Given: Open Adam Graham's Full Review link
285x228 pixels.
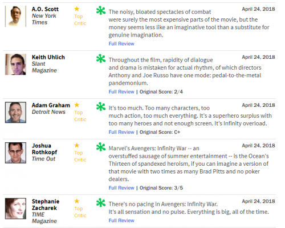Looking at the screenshot, I should [121, 132].
